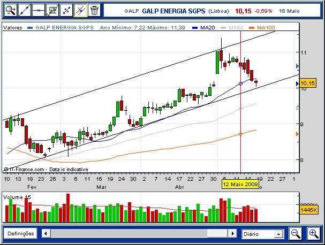Click the 12 Maio 2009 date marker
This screenshot has width=325, height=245.
240,185
